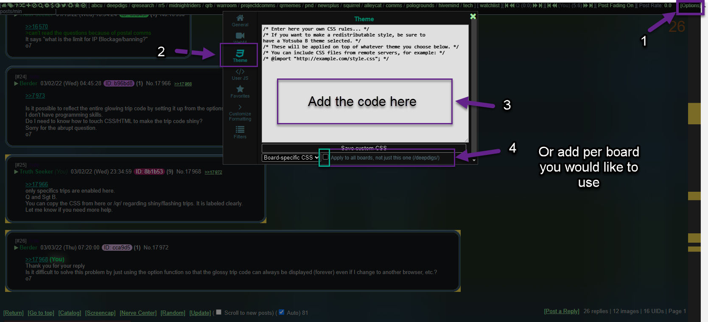Open the User JS tab
This screenshot has height=322, width=708.
(240, 74)
